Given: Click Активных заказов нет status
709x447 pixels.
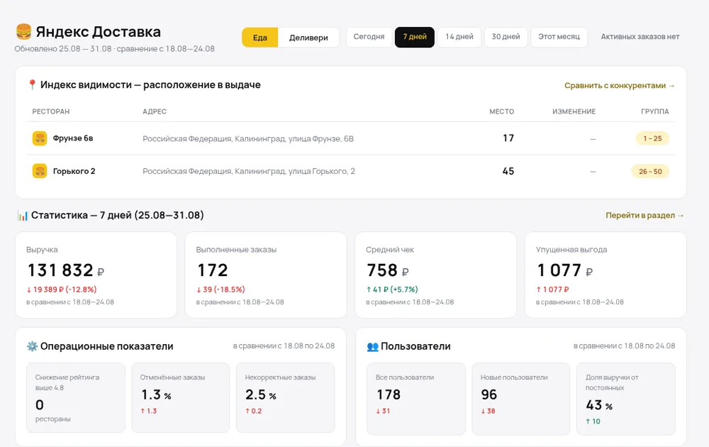Looking at the screenshot, I should [x=640, y=37].
